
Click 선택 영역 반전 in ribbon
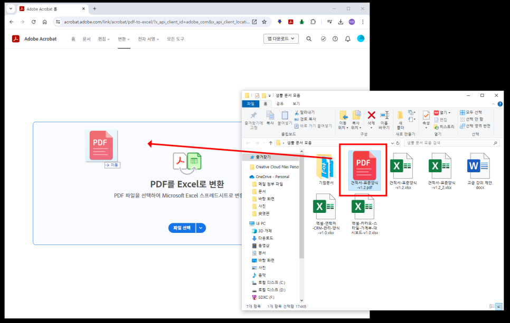pos(475,126)
